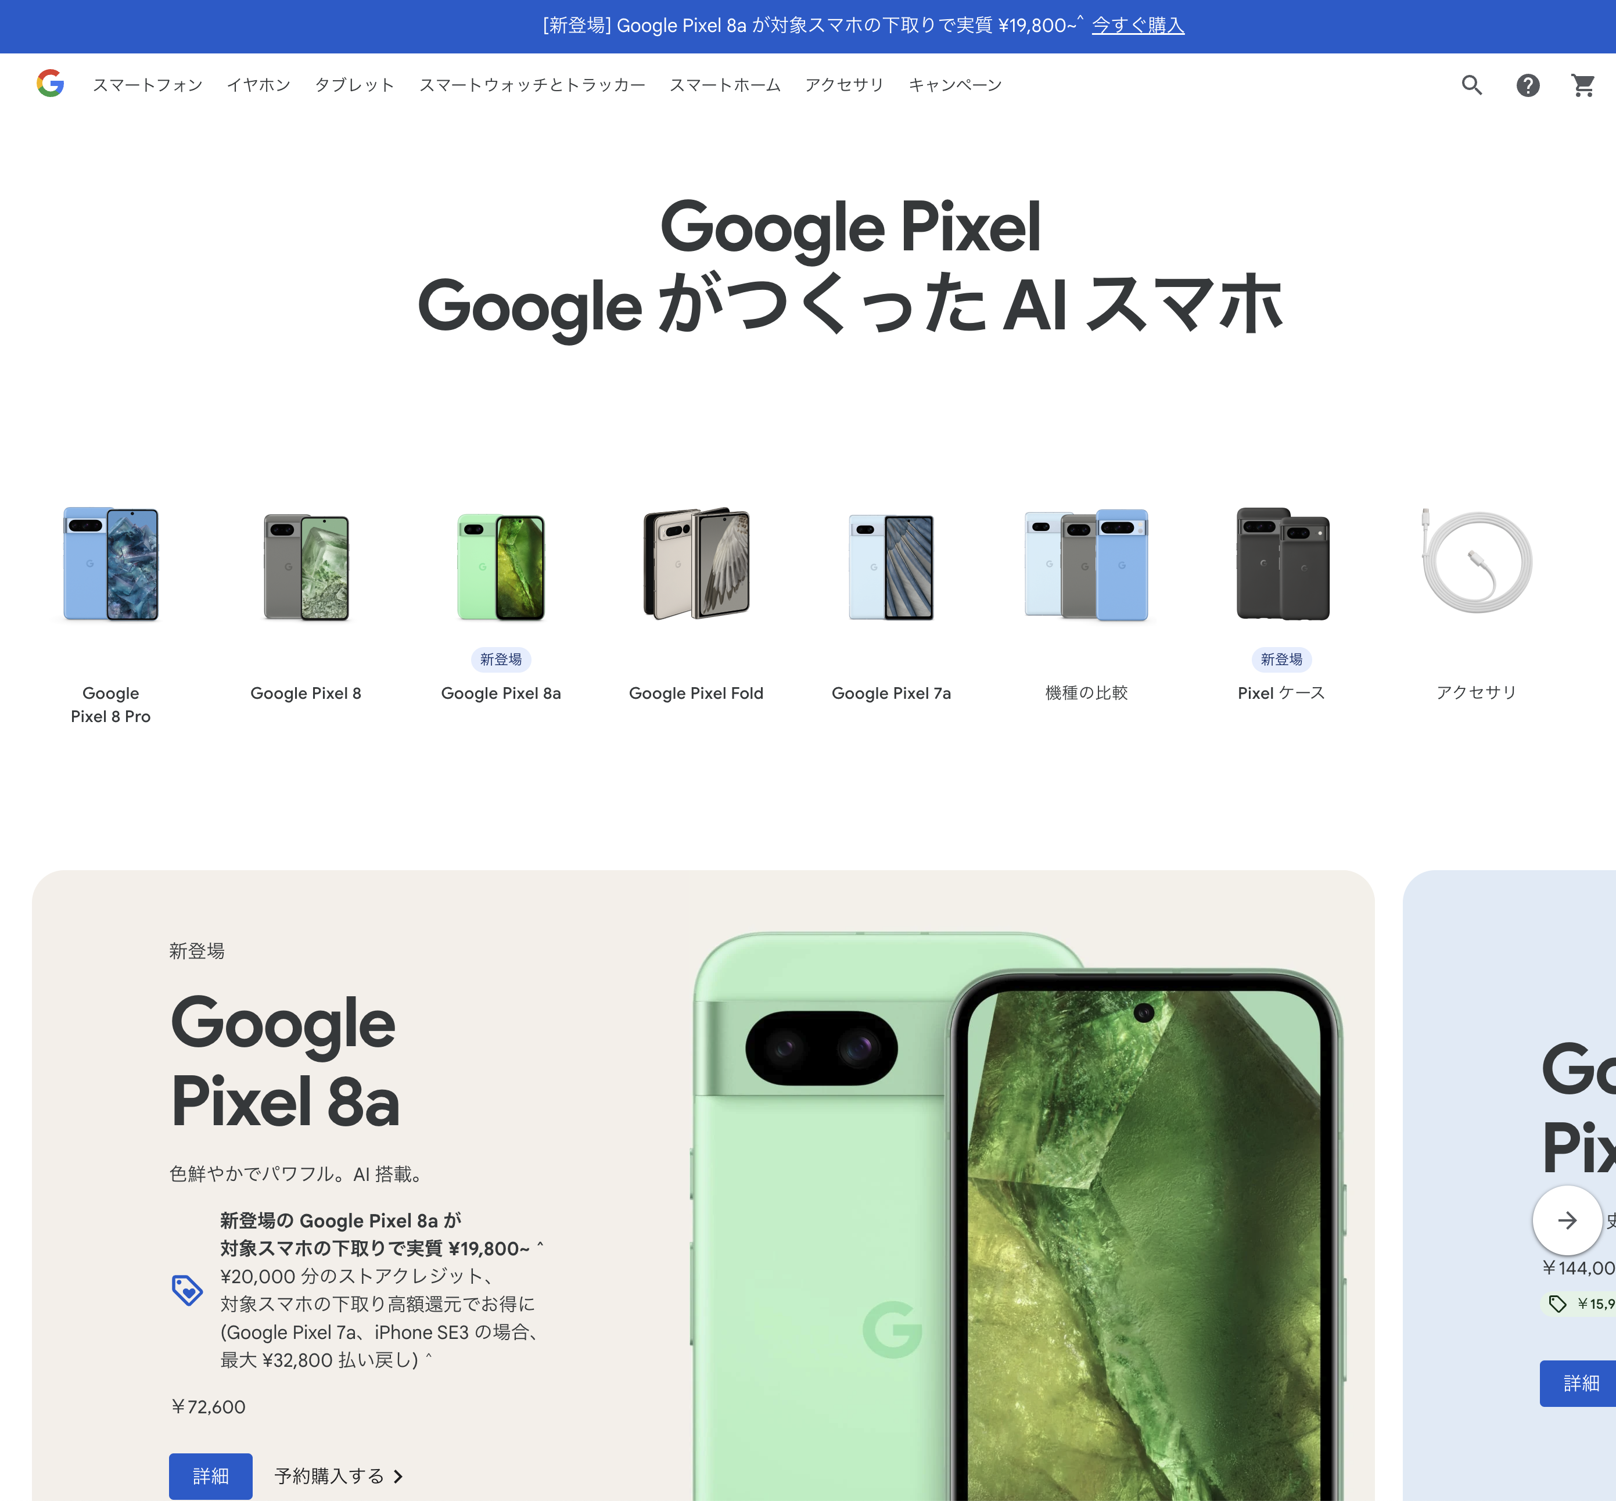Click the 詳細 button for Pixel 8a
This screenshot has width=1616, height=1501.
210,1476
